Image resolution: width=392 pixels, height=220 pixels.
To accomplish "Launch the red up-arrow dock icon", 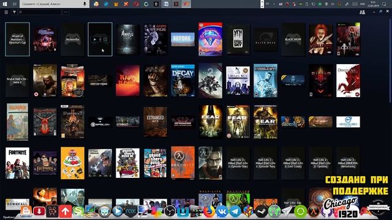I will [66, 211].
